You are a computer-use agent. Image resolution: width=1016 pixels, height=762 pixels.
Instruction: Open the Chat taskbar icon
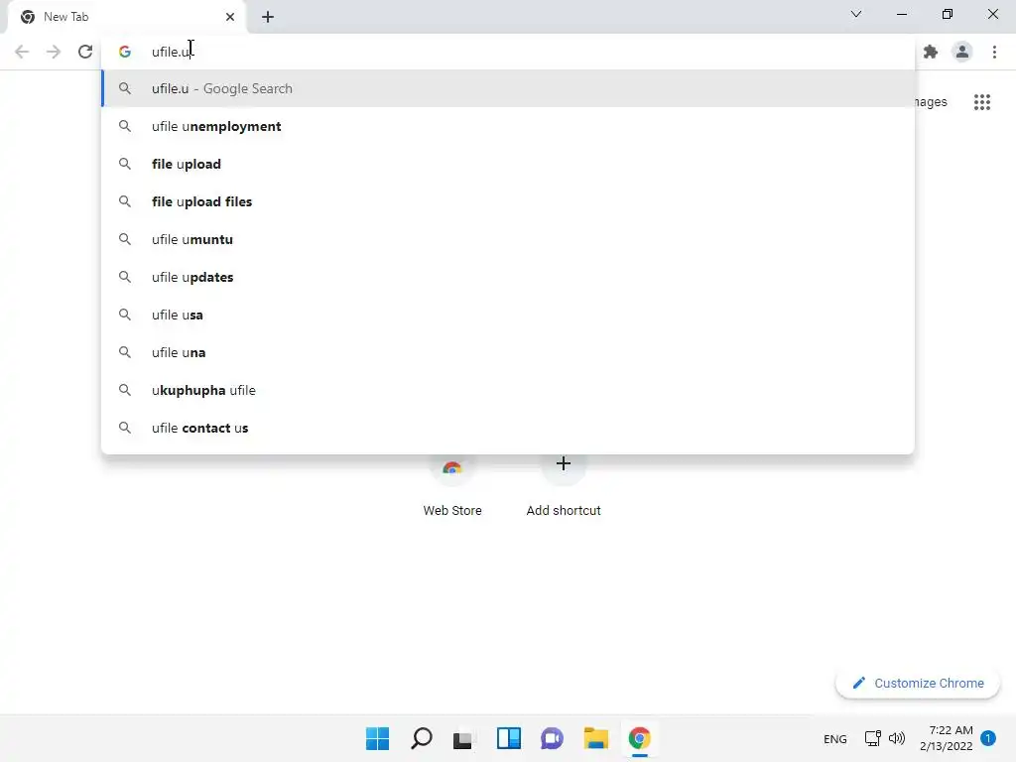[552, 738]
